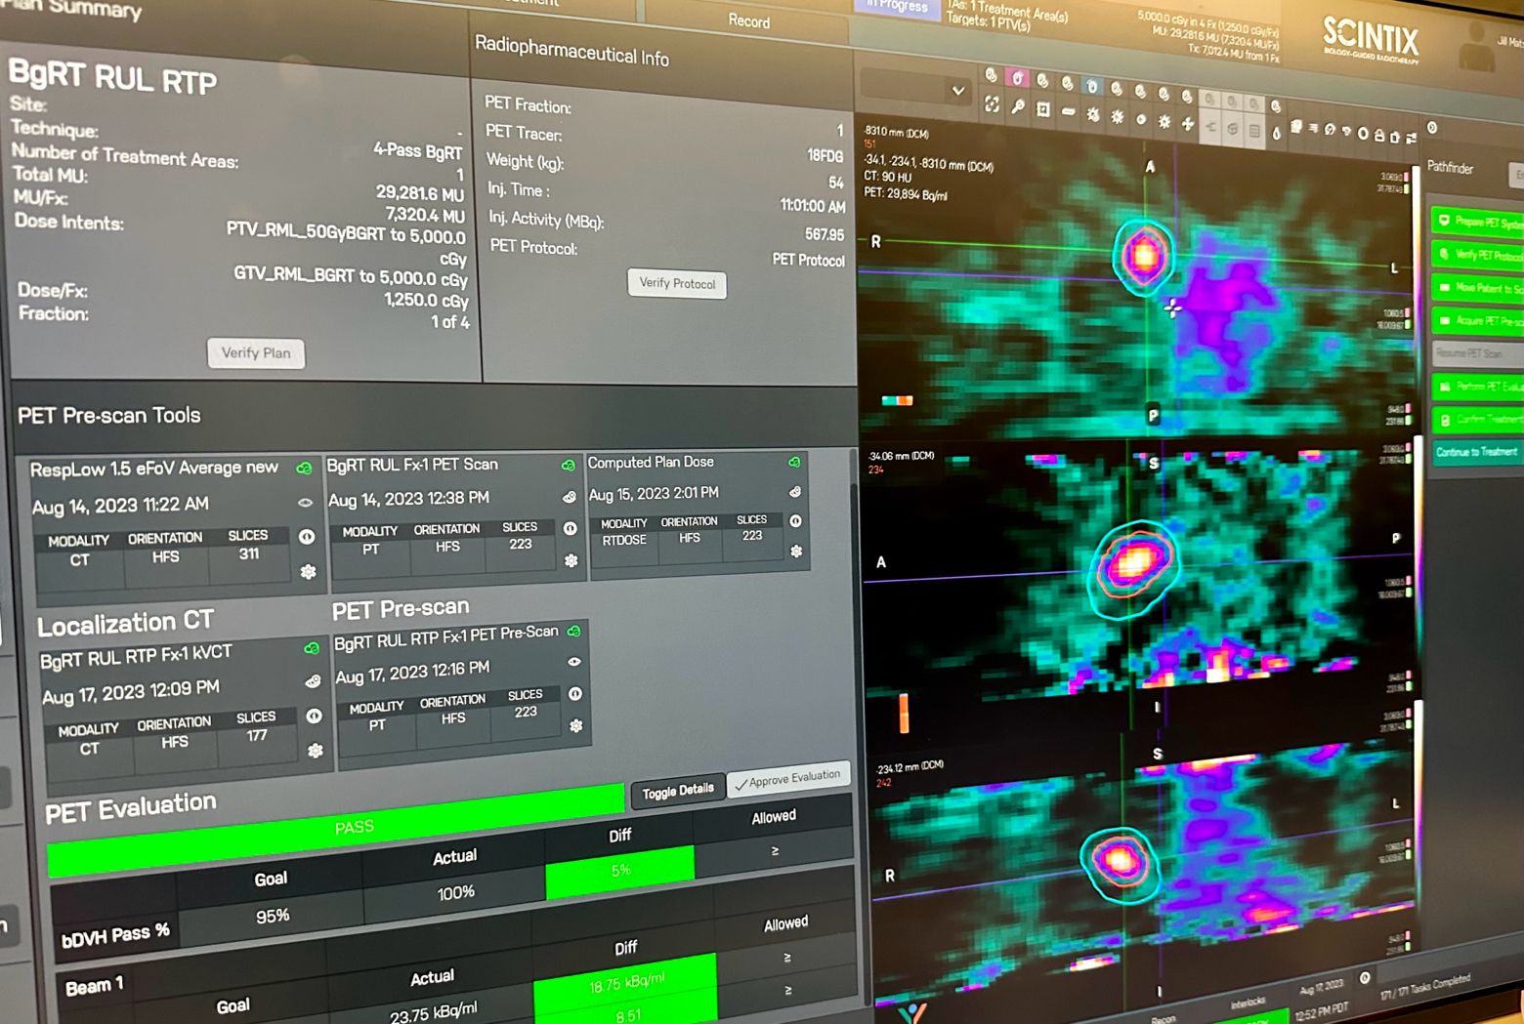Screen dimensions: 1524x1024
Task: Click green link icon on Computed Plan Dose
Action: click(794, 462)
